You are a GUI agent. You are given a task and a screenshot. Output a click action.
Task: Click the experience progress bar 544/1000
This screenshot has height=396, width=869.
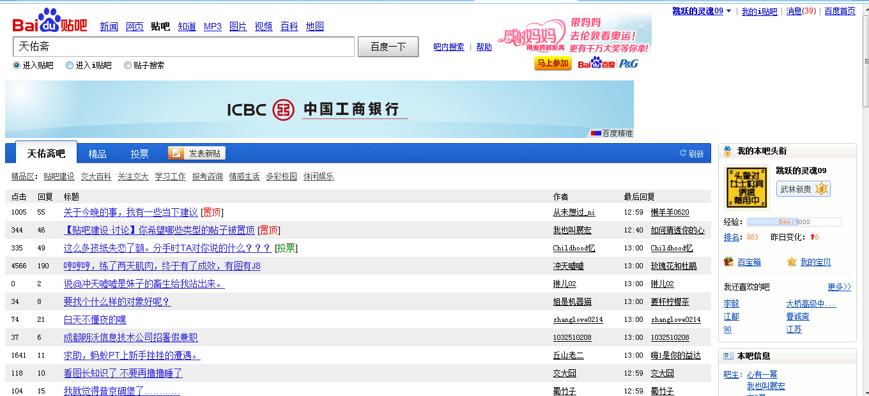pyautogui.click(x=794, y=222)
